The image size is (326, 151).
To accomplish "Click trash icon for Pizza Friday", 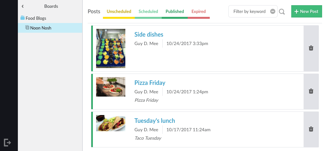I will 311,91.
